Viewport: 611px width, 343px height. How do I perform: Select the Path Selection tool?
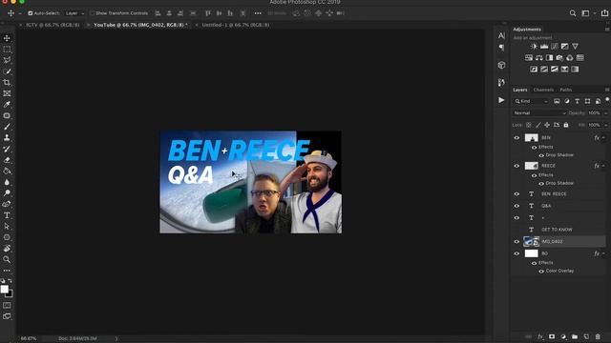(7, 227)
